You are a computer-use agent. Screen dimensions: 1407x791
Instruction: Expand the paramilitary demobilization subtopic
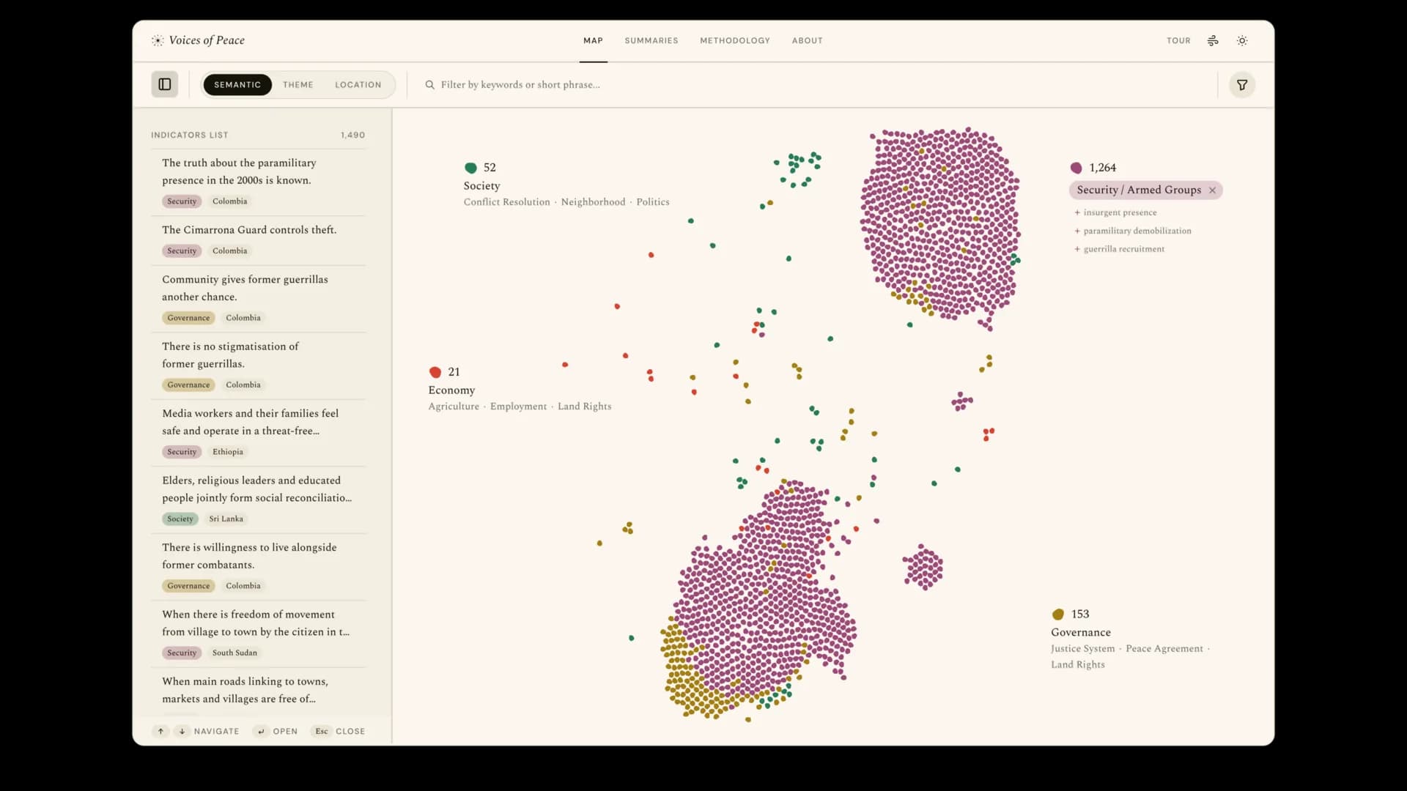click(x=1133, y=231)
